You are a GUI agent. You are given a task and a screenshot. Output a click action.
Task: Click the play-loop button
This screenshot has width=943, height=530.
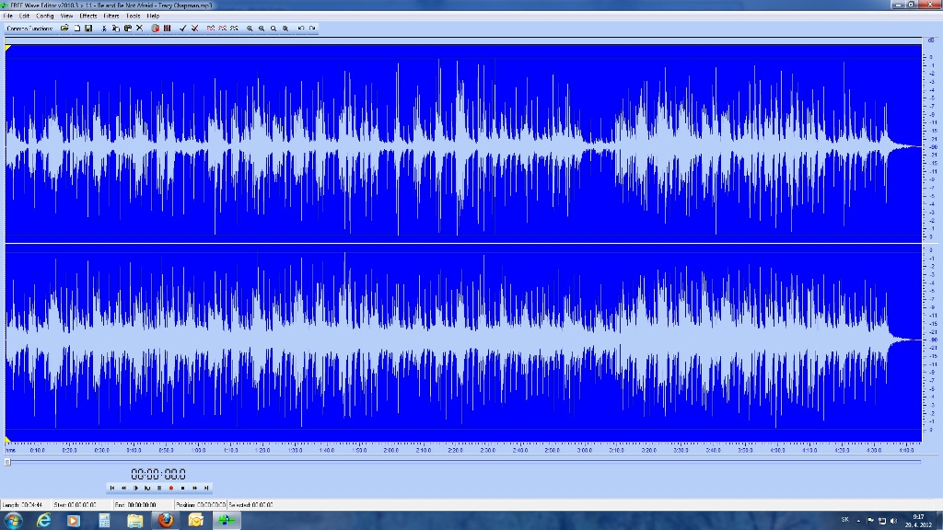click(147, 488)
